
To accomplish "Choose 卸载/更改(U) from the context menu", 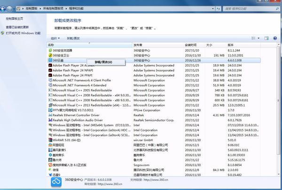I will pos(106,62).
